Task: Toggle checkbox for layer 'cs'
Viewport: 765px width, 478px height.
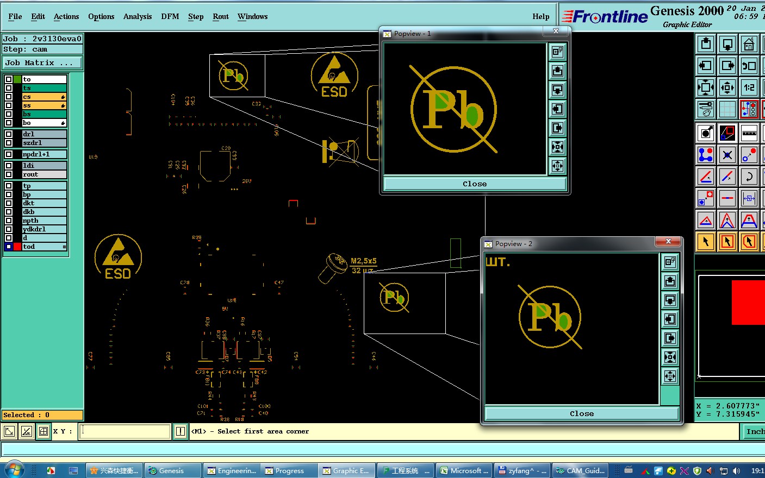Action: point(9,97)
